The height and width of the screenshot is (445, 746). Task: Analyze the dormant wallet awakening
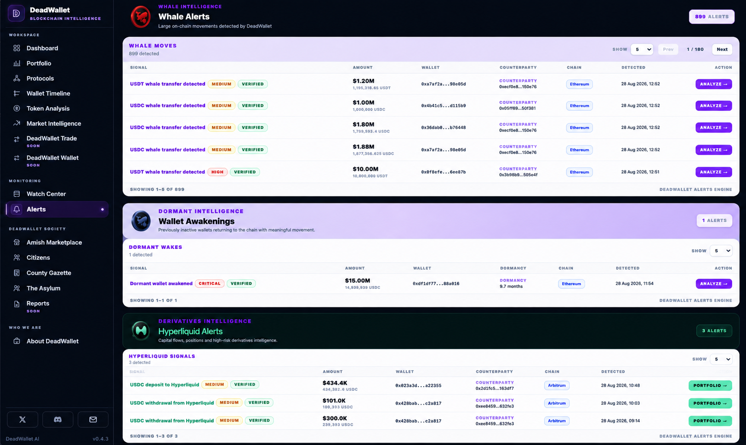click(x=713, y=284)
